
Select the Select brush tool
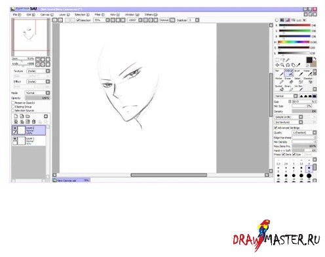[x=298, y=81]
